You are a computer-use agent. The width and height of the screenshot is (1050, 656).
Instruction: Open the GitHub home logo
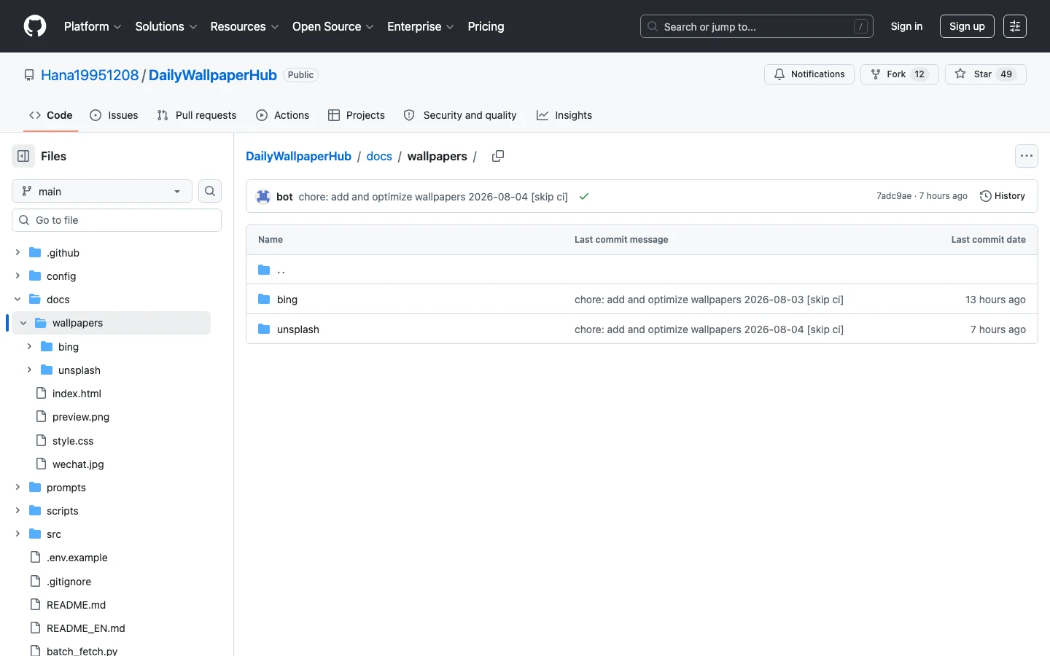(35, 26)
